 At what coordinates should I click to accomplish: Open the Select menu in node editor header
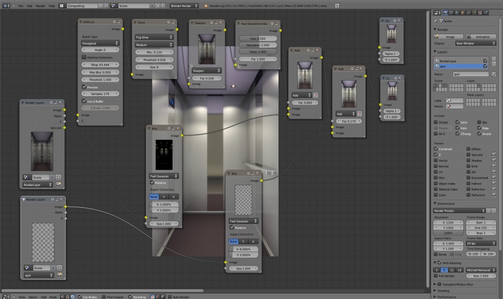33,297
